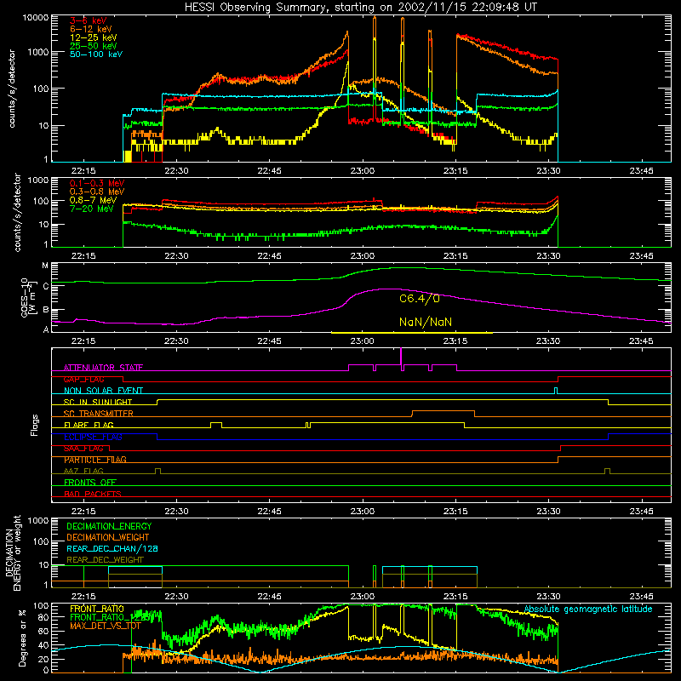
Task: Click the SC_TRANSMITTER raised segment
Action: (443, 413)
